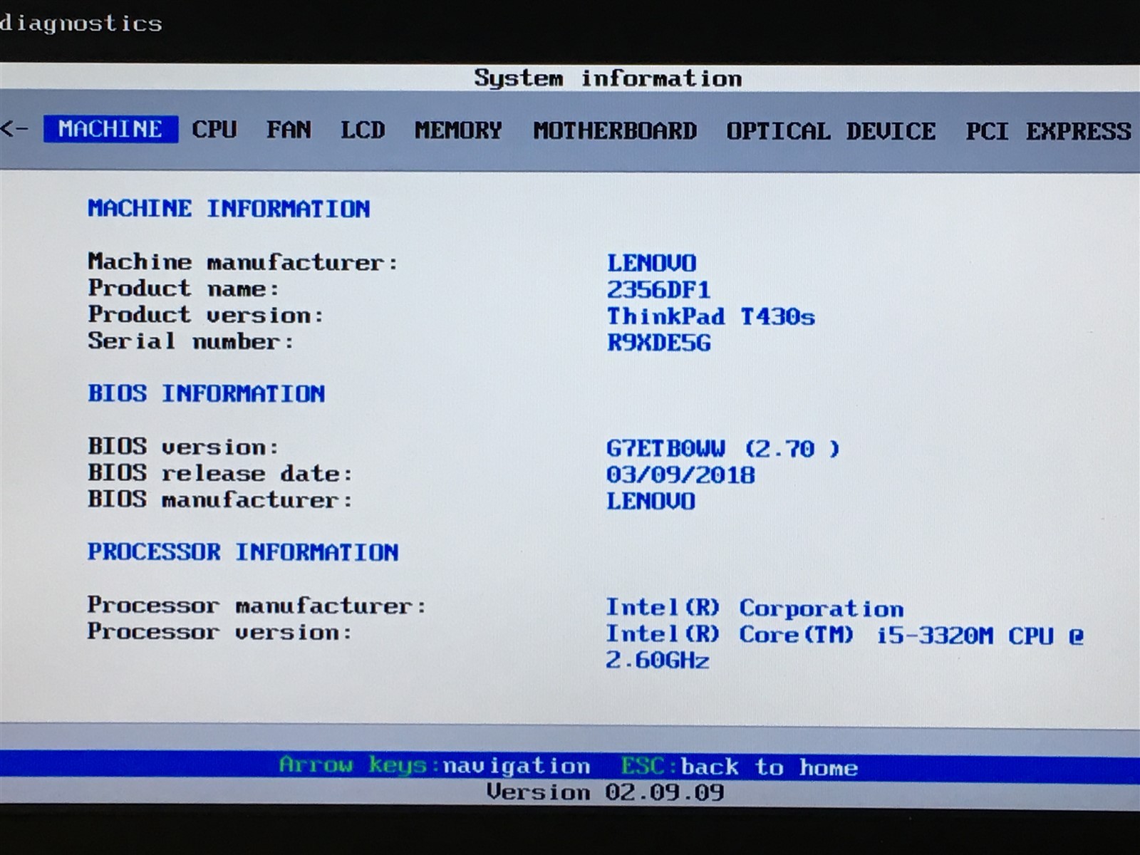Viewport: 1140px width, 855px height.
Task: Click the Serial number label
Action: [191, 341]
